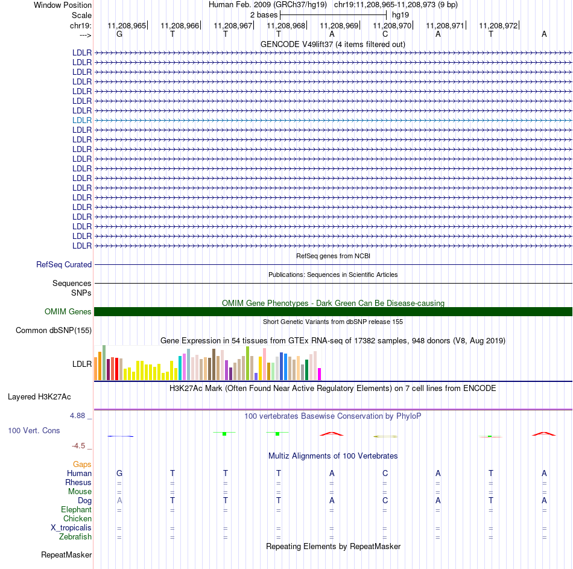The image size is (573, 569).
Task: Click the OMIM Genes label
Action: (68, 311)
